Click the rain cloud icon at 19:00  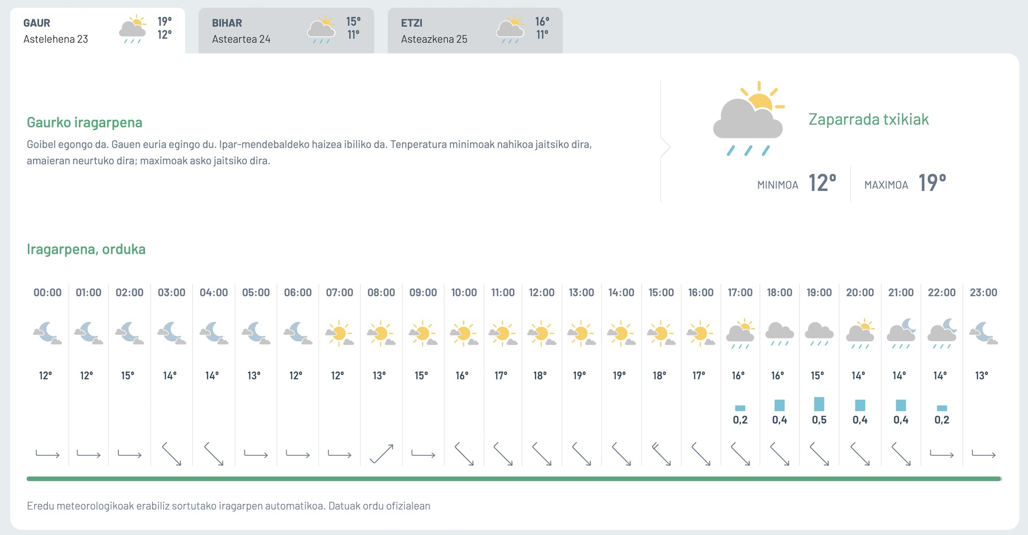click(819, 334)
